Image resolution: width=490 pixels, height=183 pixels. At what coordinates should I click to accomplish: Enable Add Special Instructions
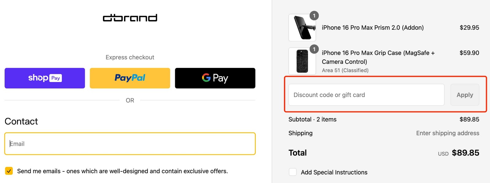[x=292, y=172]
